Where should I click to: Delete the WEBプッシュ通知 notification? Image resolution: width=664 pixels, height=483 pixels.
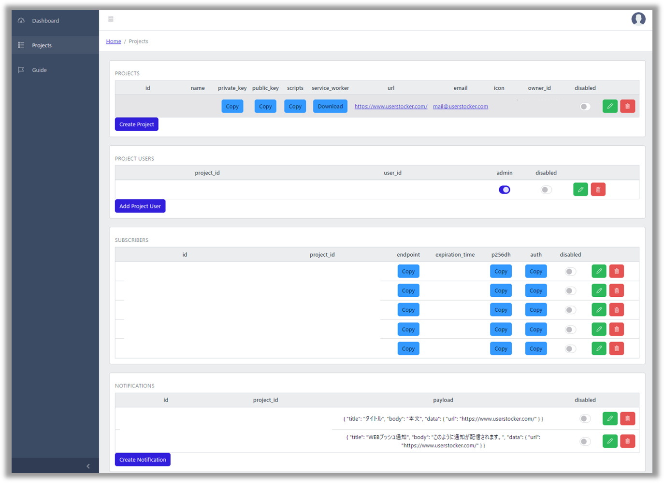(x=627, y=441)
